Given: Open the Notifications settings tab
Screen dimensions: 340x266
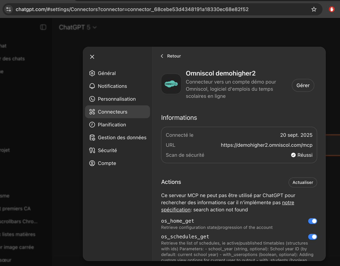Looking at the screenshot, I should tap(117, 86).
